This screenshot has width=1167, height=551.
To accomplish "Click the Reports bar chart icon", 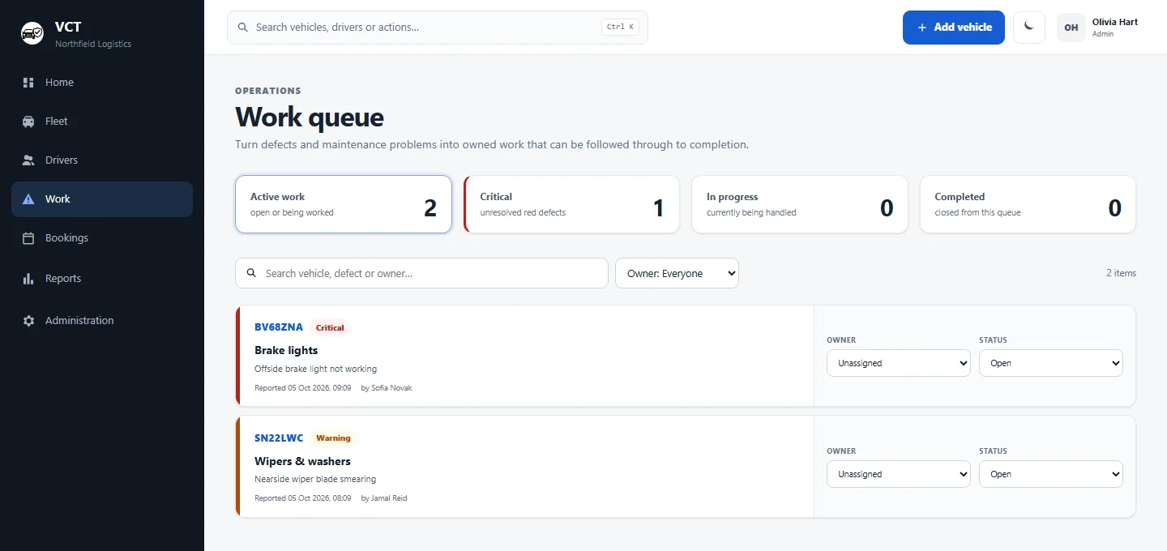I will (28, 279).
